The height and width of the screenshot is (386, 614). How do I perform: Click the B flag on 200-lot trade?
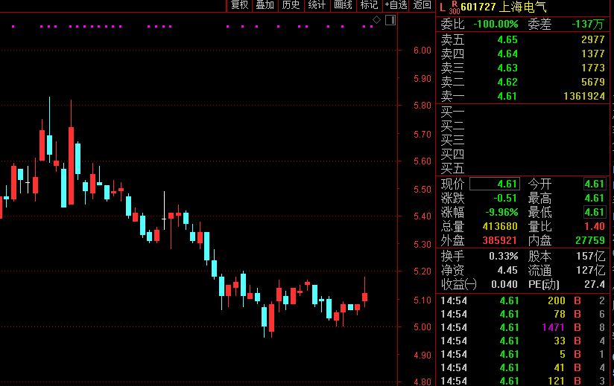point(577,300)
